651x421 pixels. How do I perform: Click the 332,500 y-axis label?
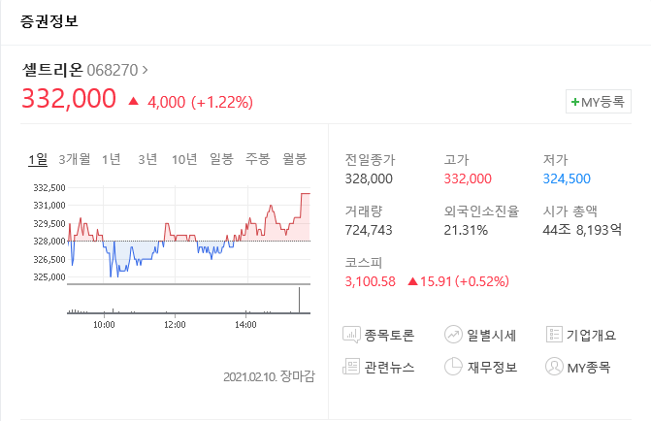49,188
